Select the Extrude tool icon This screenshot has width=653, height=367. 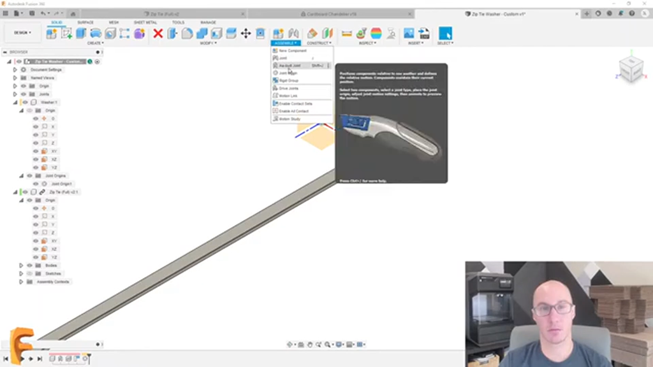pyautogui.click(x=81, y=33)
